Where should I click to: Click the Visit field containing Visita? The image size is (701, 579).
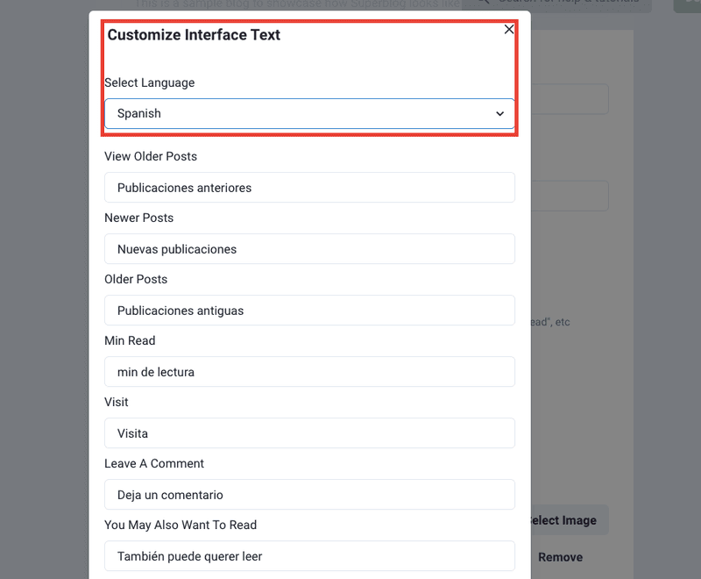(308, 433)
